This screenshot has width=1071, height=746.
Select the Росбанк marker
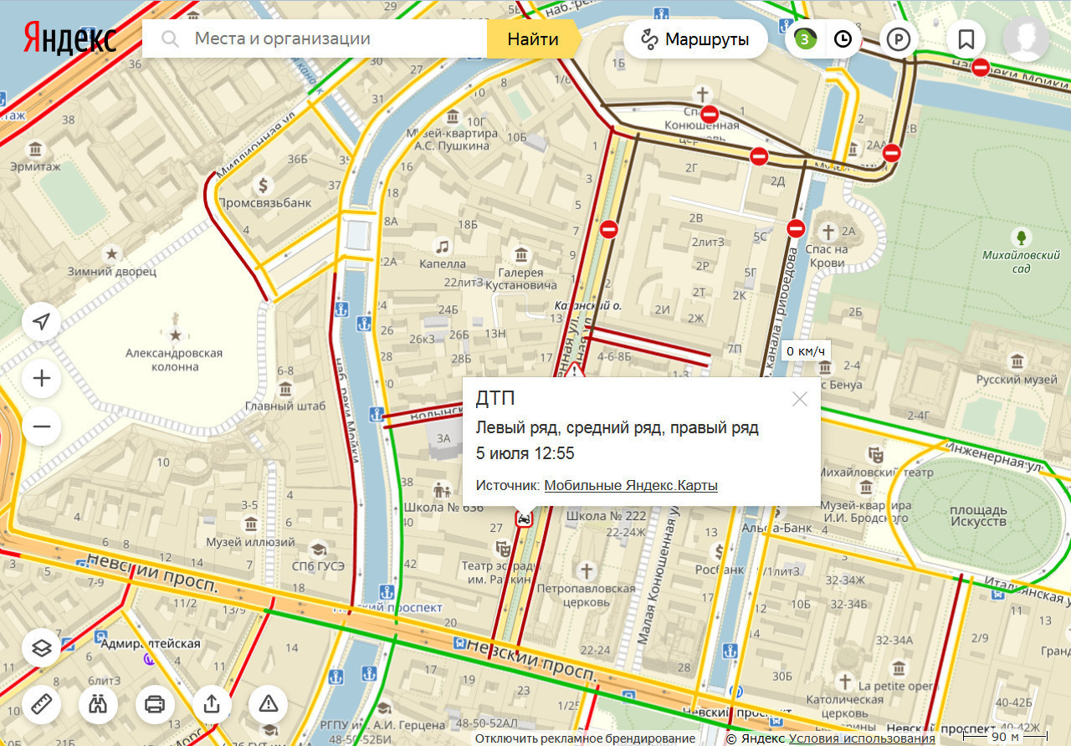point(719,552)
